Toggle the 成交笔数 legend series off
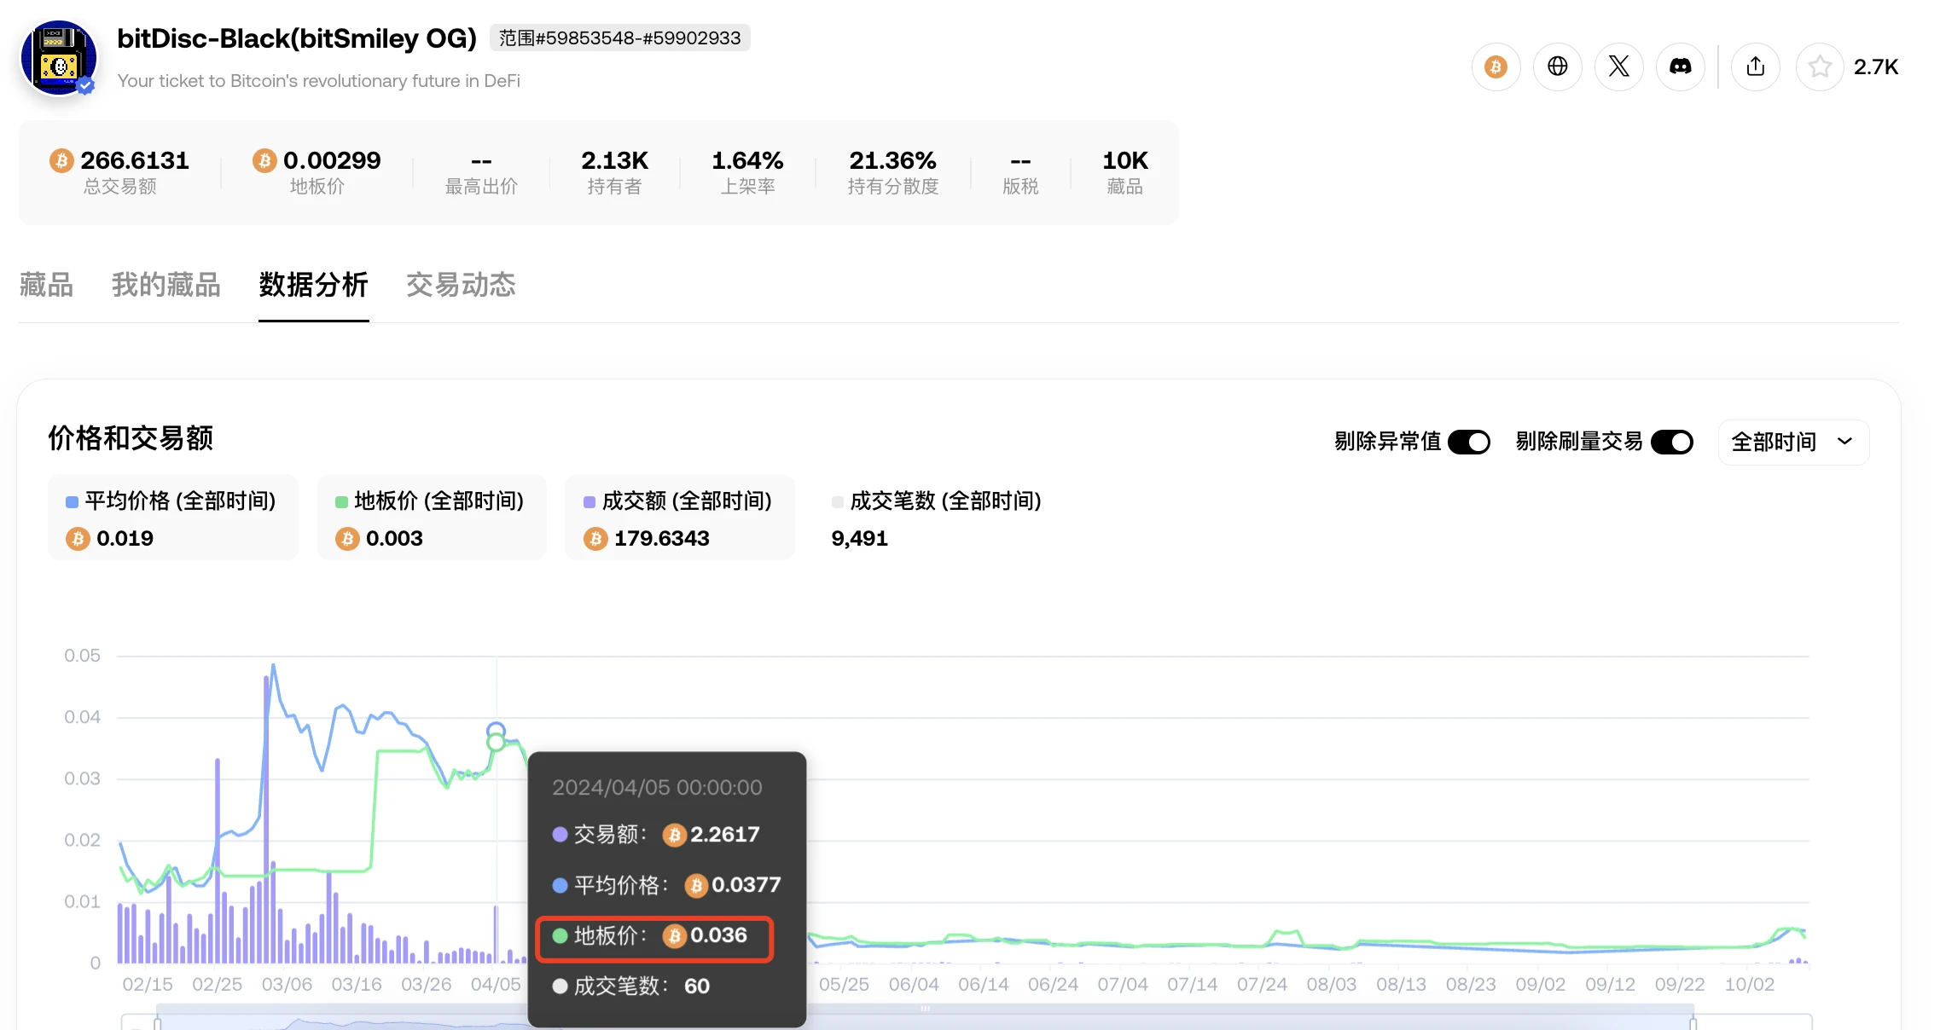Viewport: 1940px width, 1030px height. pos(938,501)
